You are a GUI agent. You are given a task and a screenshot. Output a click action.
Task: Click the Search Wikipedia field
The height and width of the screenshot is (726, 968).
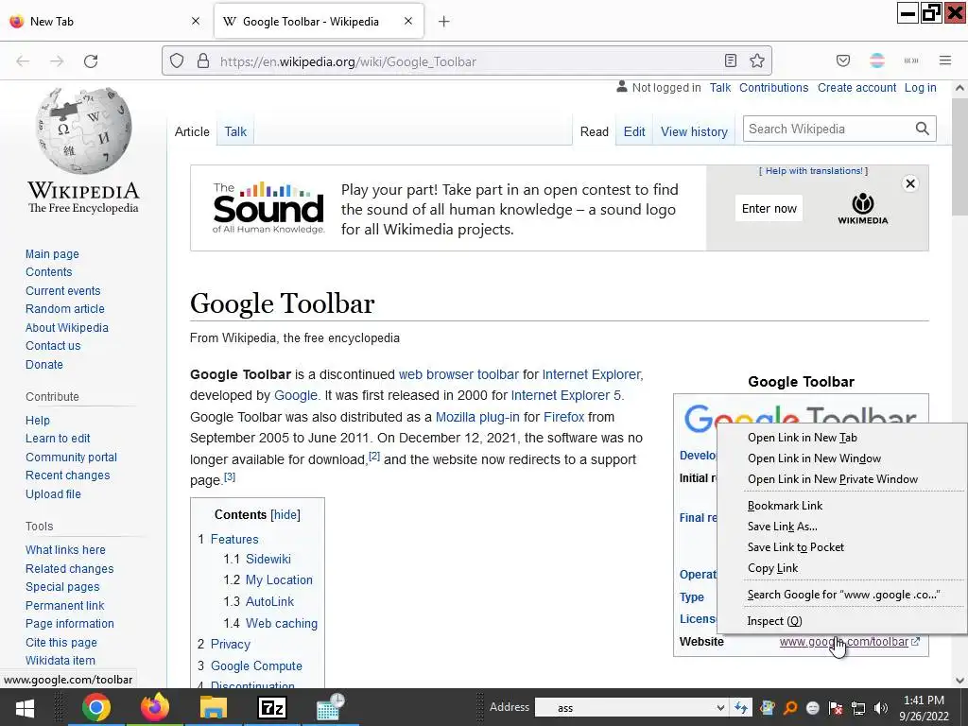(x=828, y=129)
